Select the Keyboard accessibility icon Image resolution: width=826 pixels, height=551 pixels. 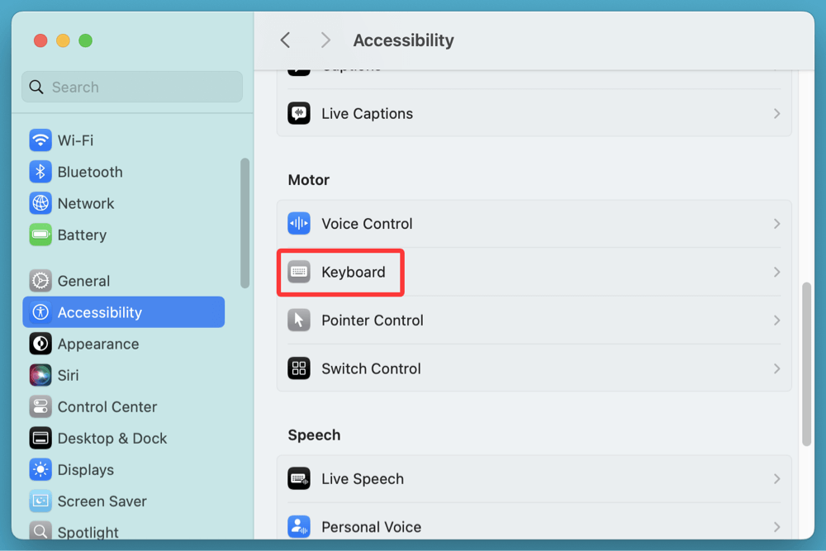[x=298, y=272]
